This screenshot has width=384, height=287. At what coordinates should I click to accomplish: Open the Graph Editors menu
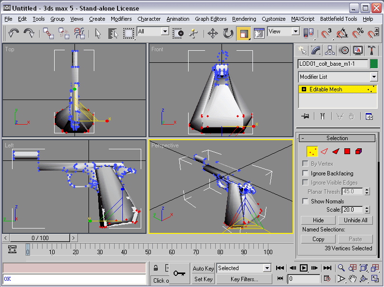tap(210, 19)
